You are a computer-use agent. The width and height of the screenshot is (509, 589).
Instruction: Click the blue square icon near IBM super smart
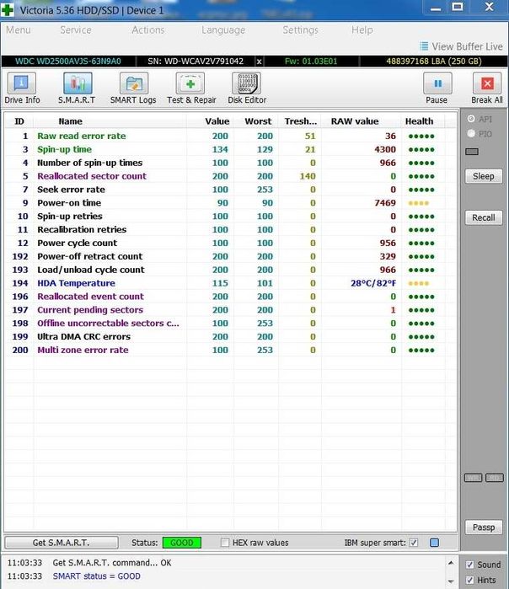pos(434,543)
